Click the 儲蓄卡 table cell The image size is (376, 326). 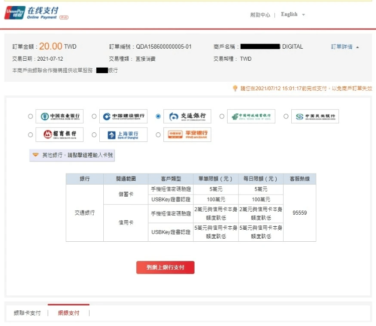coord(126,194)
